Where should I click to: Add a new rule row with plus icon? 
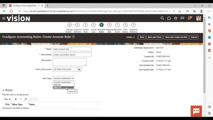(16, 99)
